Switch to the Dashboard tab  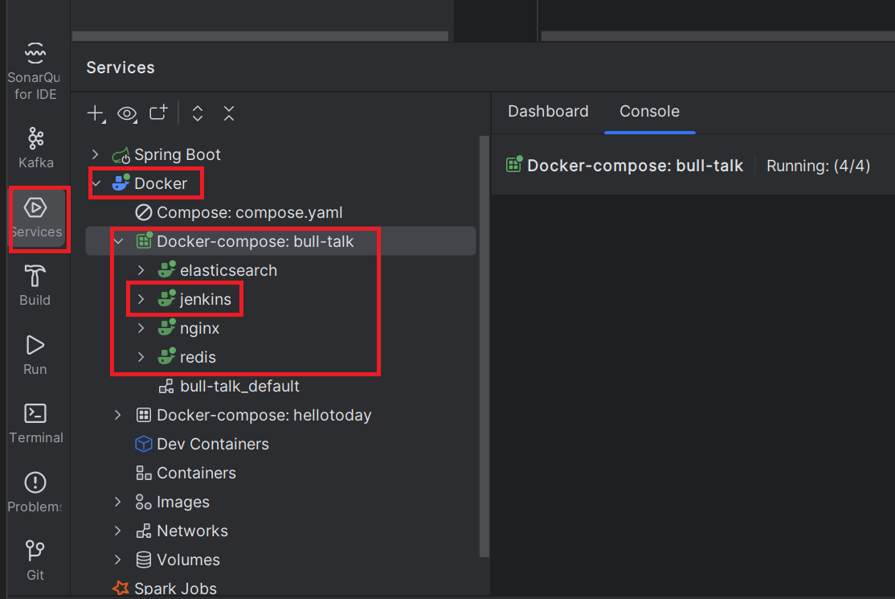click(548, 111)
